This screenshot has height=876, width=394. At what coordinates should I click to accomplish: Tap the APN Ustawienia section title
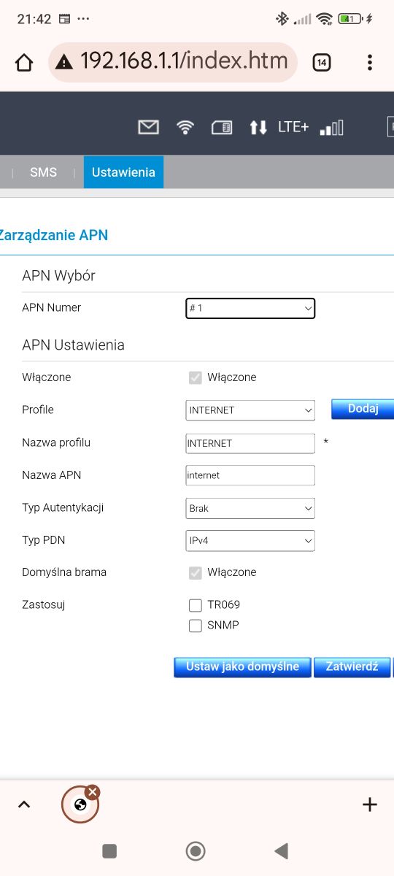pos(73,345)
